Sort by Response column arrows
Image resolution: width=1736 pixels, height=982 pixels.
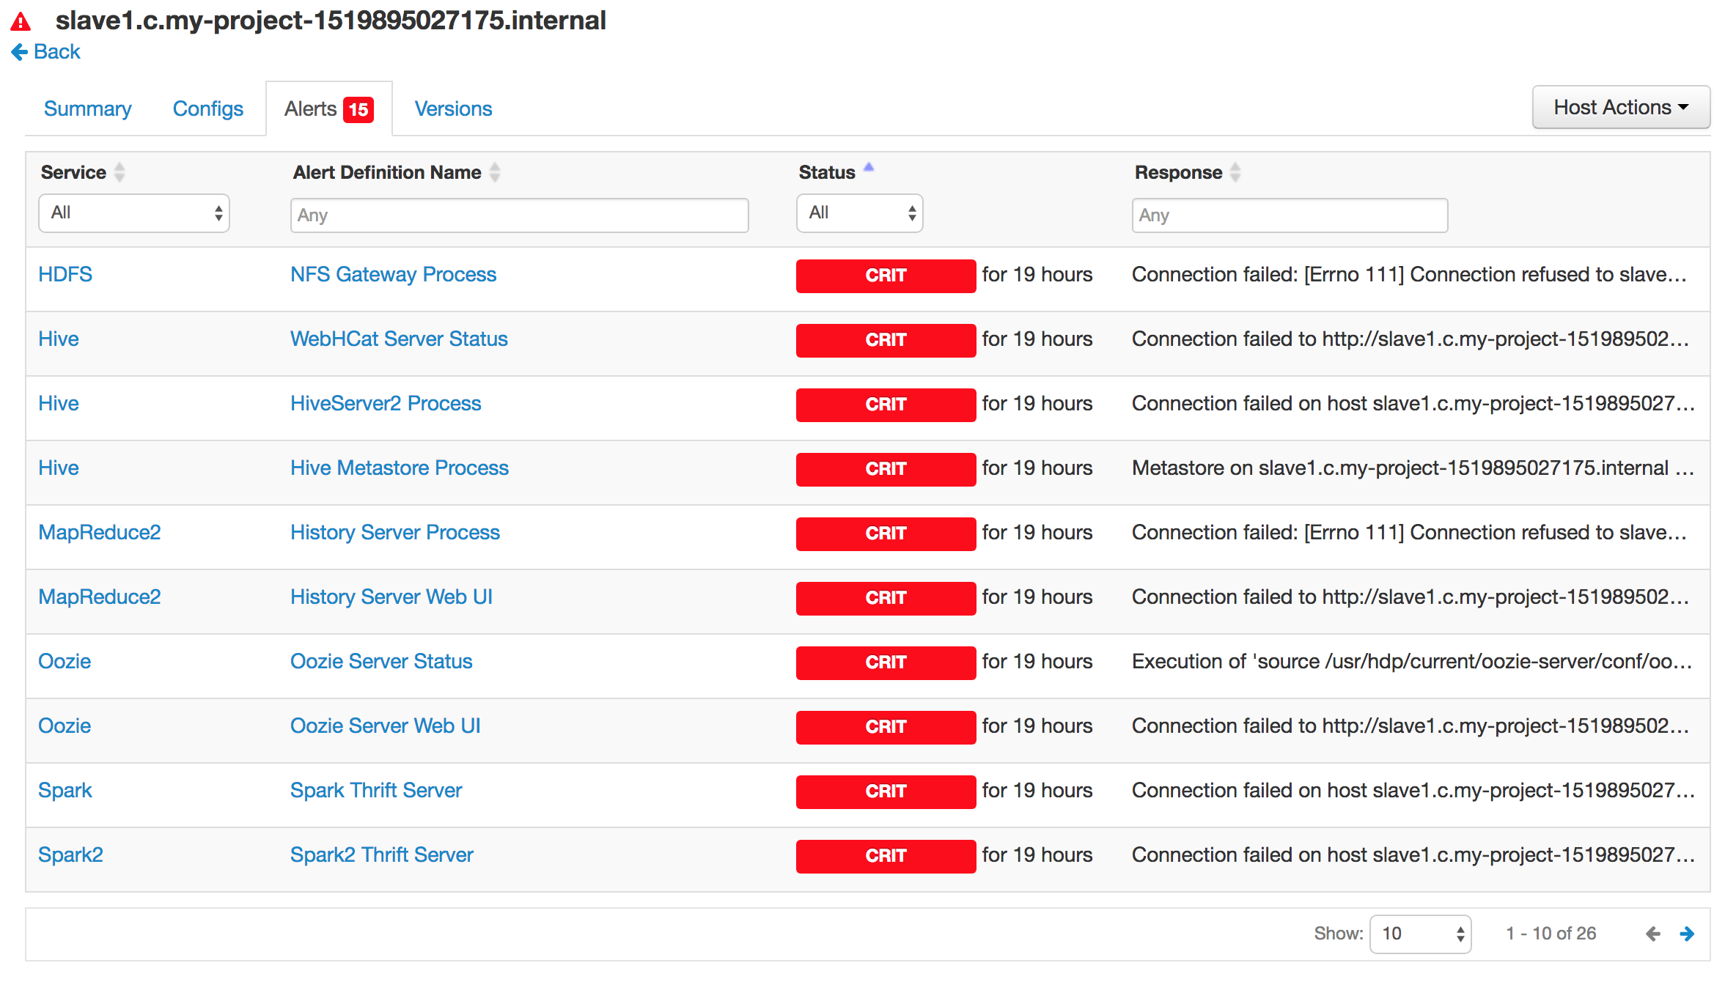tap(1235, 172)
